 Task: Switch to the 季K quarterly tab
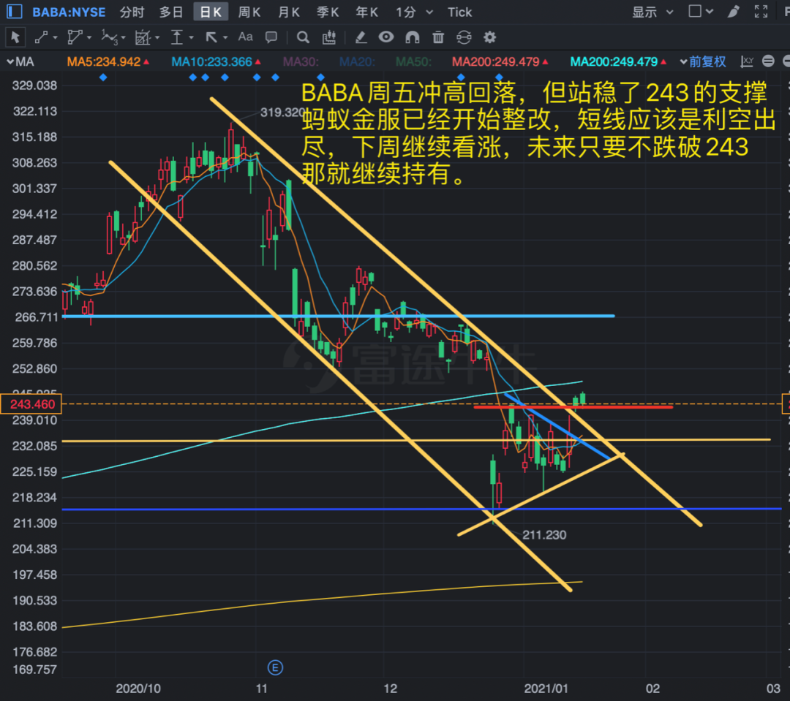pyautogui.click(x=328, y=12)
